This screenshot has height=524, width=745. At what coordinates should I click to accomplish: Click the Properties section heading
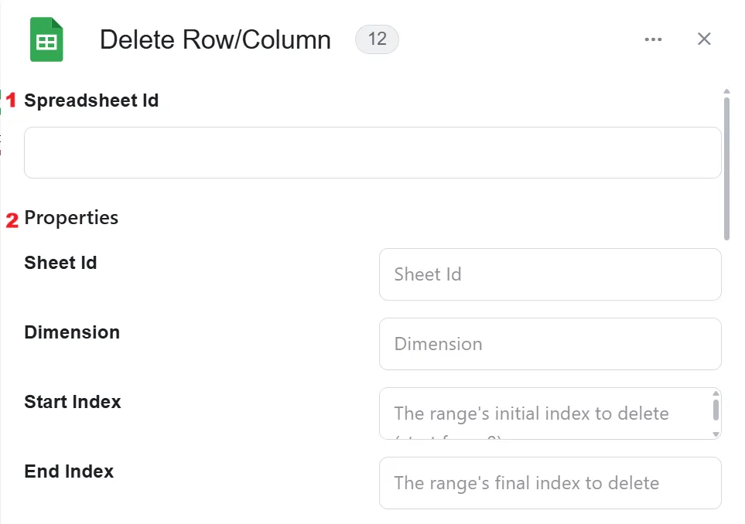tap(71, 218)
